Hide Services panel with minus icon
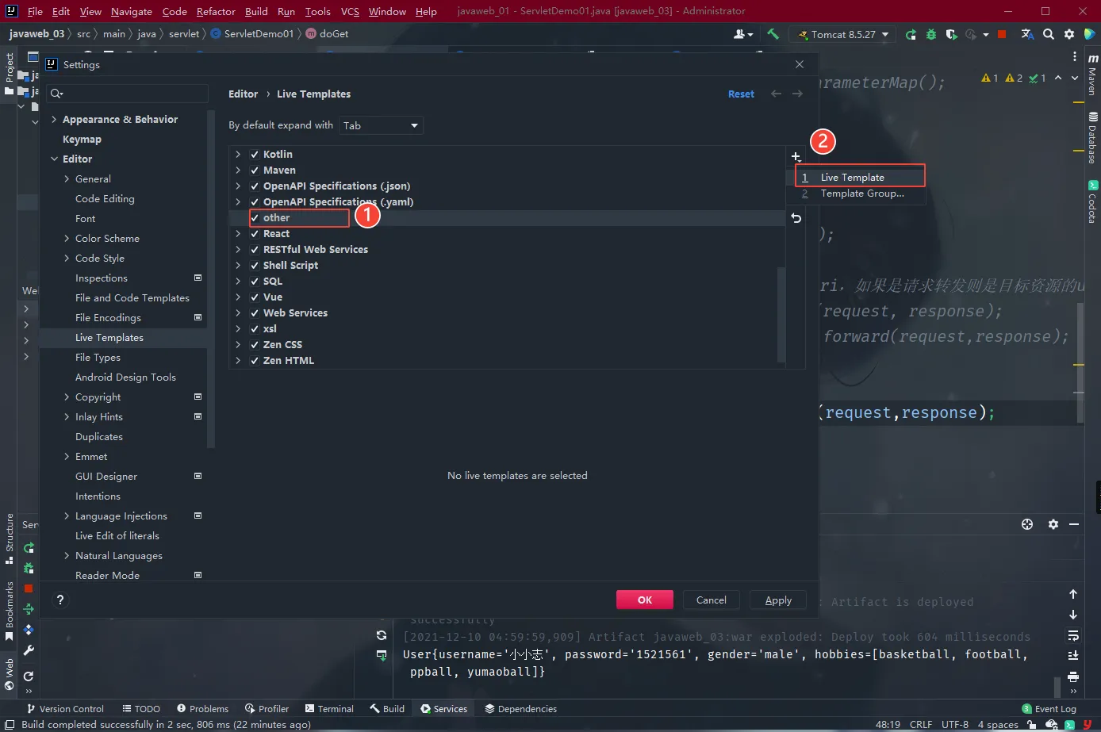The height and width of the screenshot is (732, 1101). point(1074,524)
